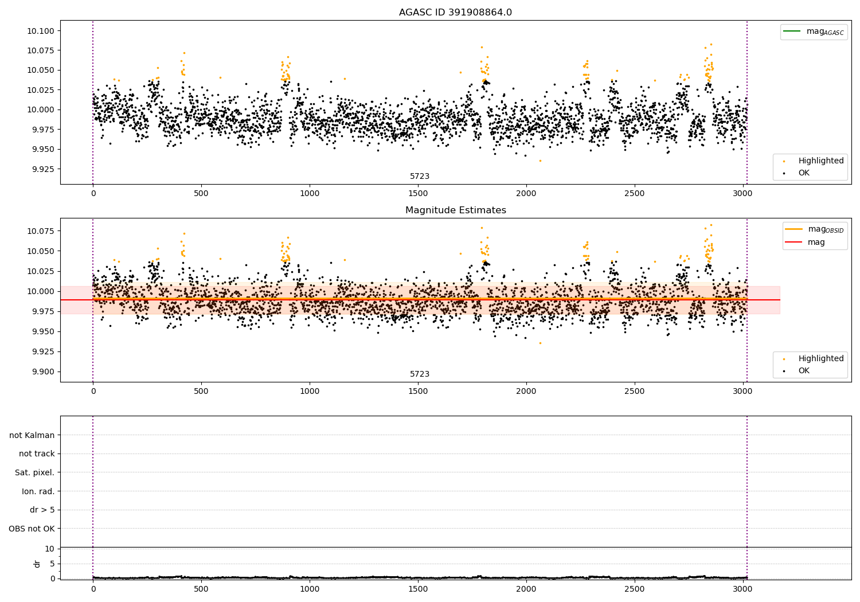Click x-axis tick 3000 under middle plot
The image size is (860, 602).
tap(743, 392)
